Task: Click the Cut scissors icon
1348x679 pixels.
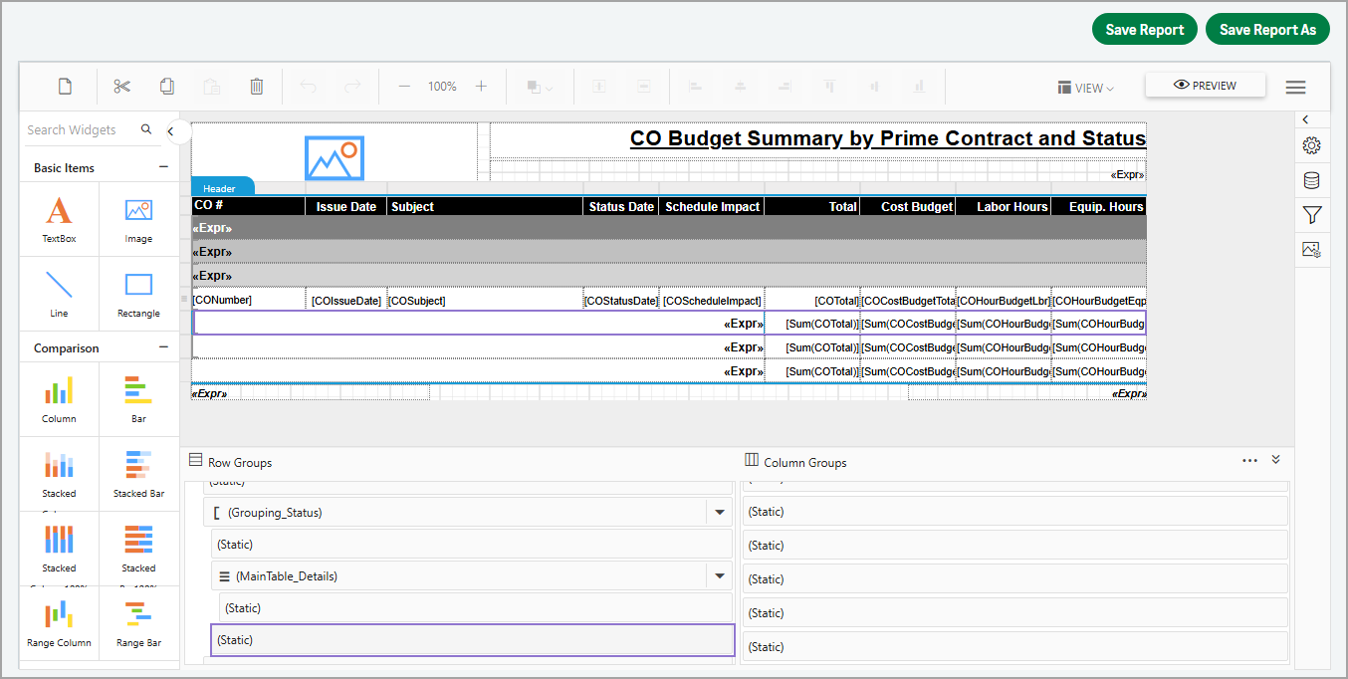Action: tap(121, 87)
